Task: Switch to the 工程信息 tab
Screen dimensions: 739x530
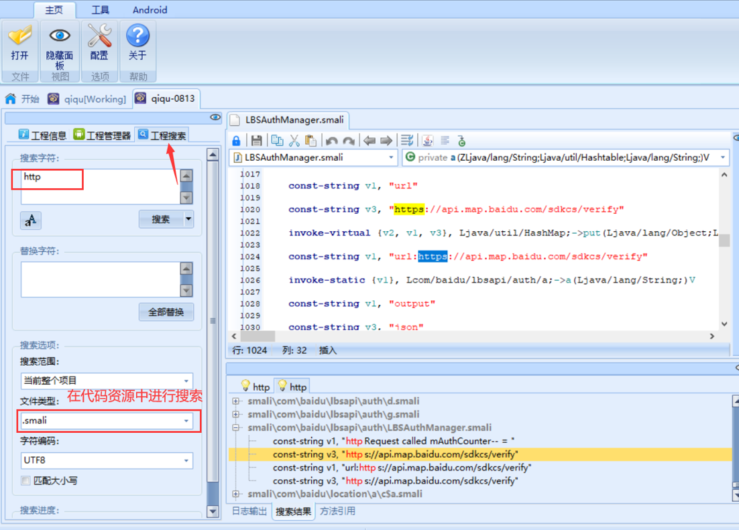Action: (43, 135)
